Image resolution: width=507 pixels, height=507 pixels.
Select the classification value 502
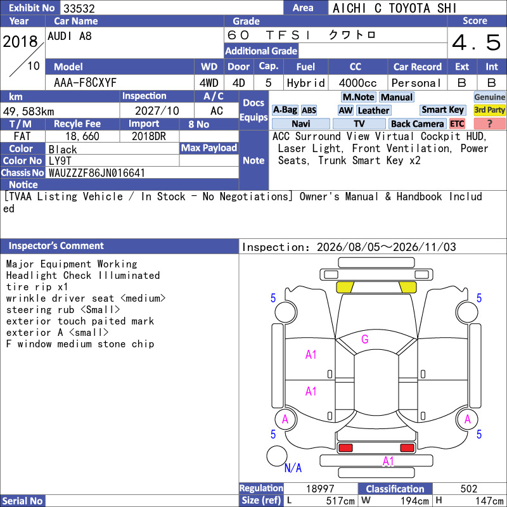468,489
